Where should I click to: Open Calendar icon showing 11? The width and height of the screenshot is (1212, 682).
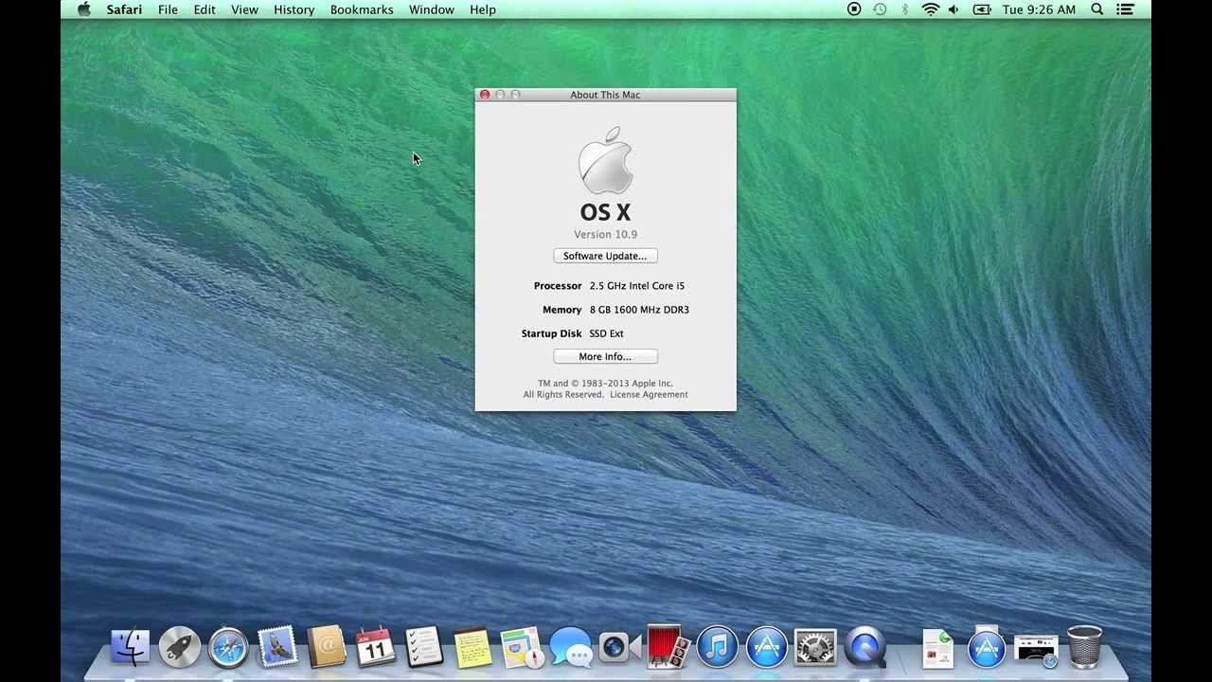[x=375, y=648]
